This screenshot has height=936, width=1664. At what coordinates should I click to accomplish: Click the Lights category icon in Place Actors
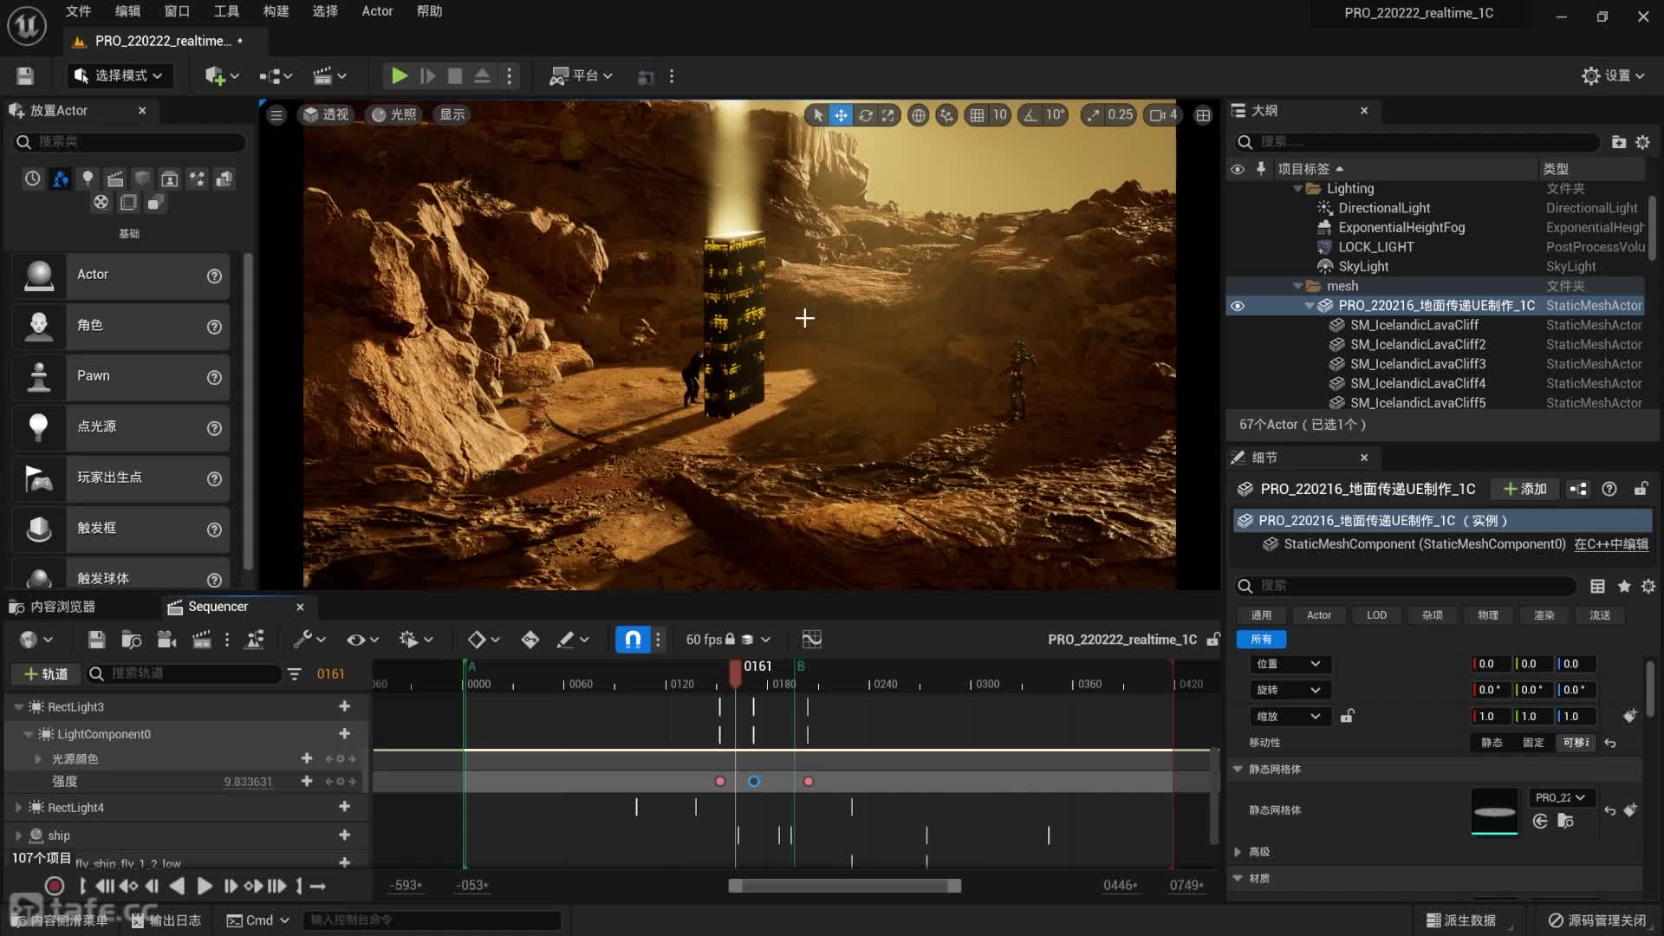click(88, 179)
